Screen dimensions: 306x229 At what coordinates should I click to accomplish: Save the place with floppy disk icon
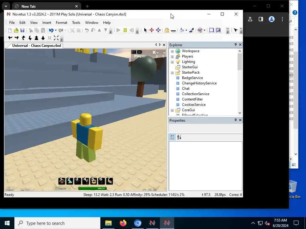click(x=22, y=30)
